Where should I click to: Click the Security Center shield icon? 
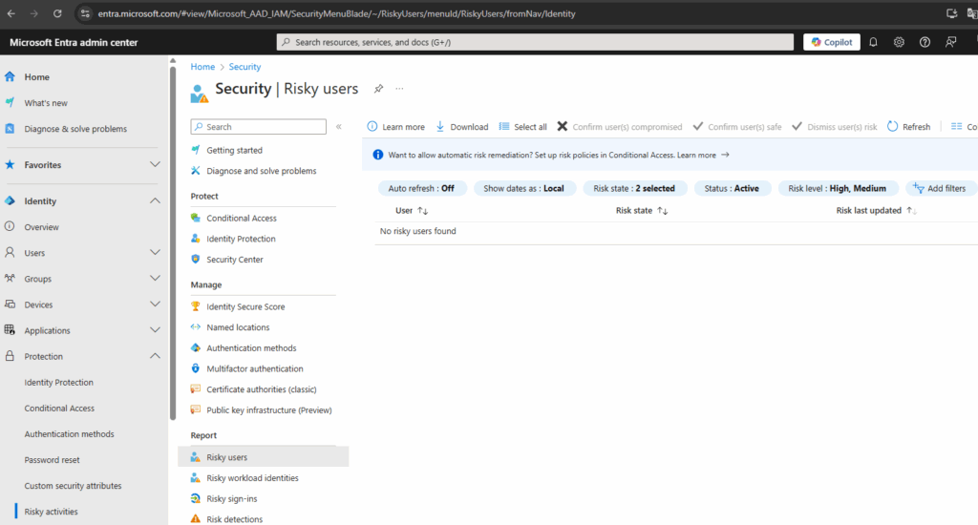195,259
